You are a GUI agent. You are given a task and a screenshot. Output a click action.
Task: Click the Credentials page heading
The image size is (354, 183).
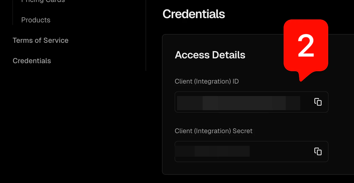coord(194,14)
